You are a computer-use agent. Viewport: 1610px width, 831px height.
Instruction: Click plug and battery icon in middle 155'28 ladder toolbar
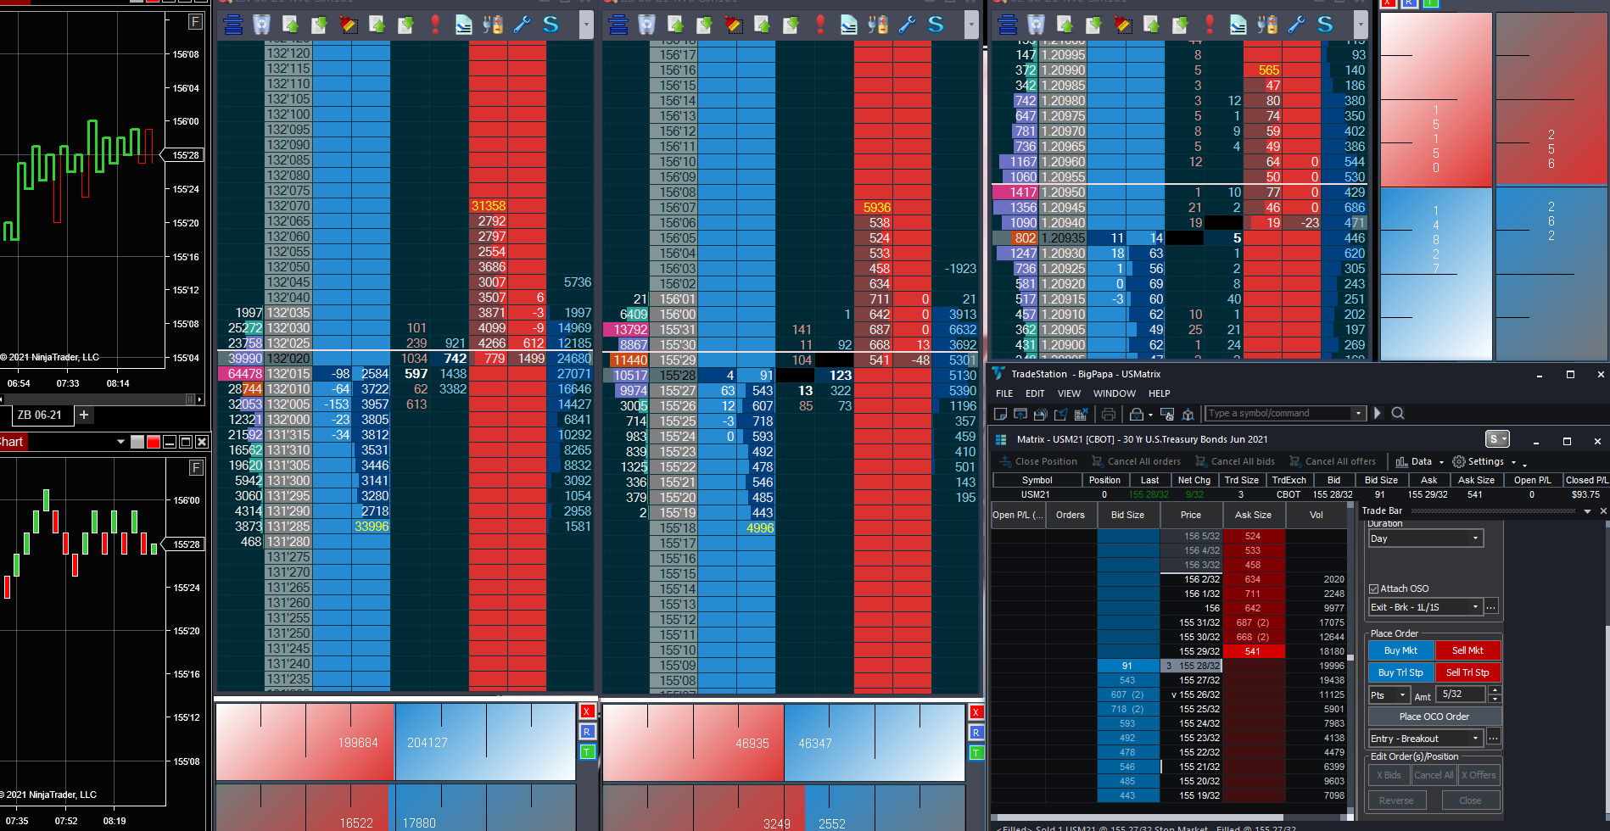click(x=878, y=25)
